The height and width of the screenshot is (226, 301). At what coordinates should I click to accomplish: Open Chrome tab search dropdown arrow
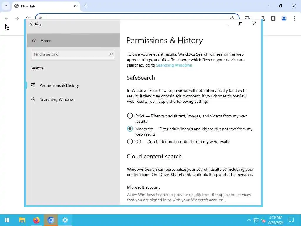(x=6, y=6)
